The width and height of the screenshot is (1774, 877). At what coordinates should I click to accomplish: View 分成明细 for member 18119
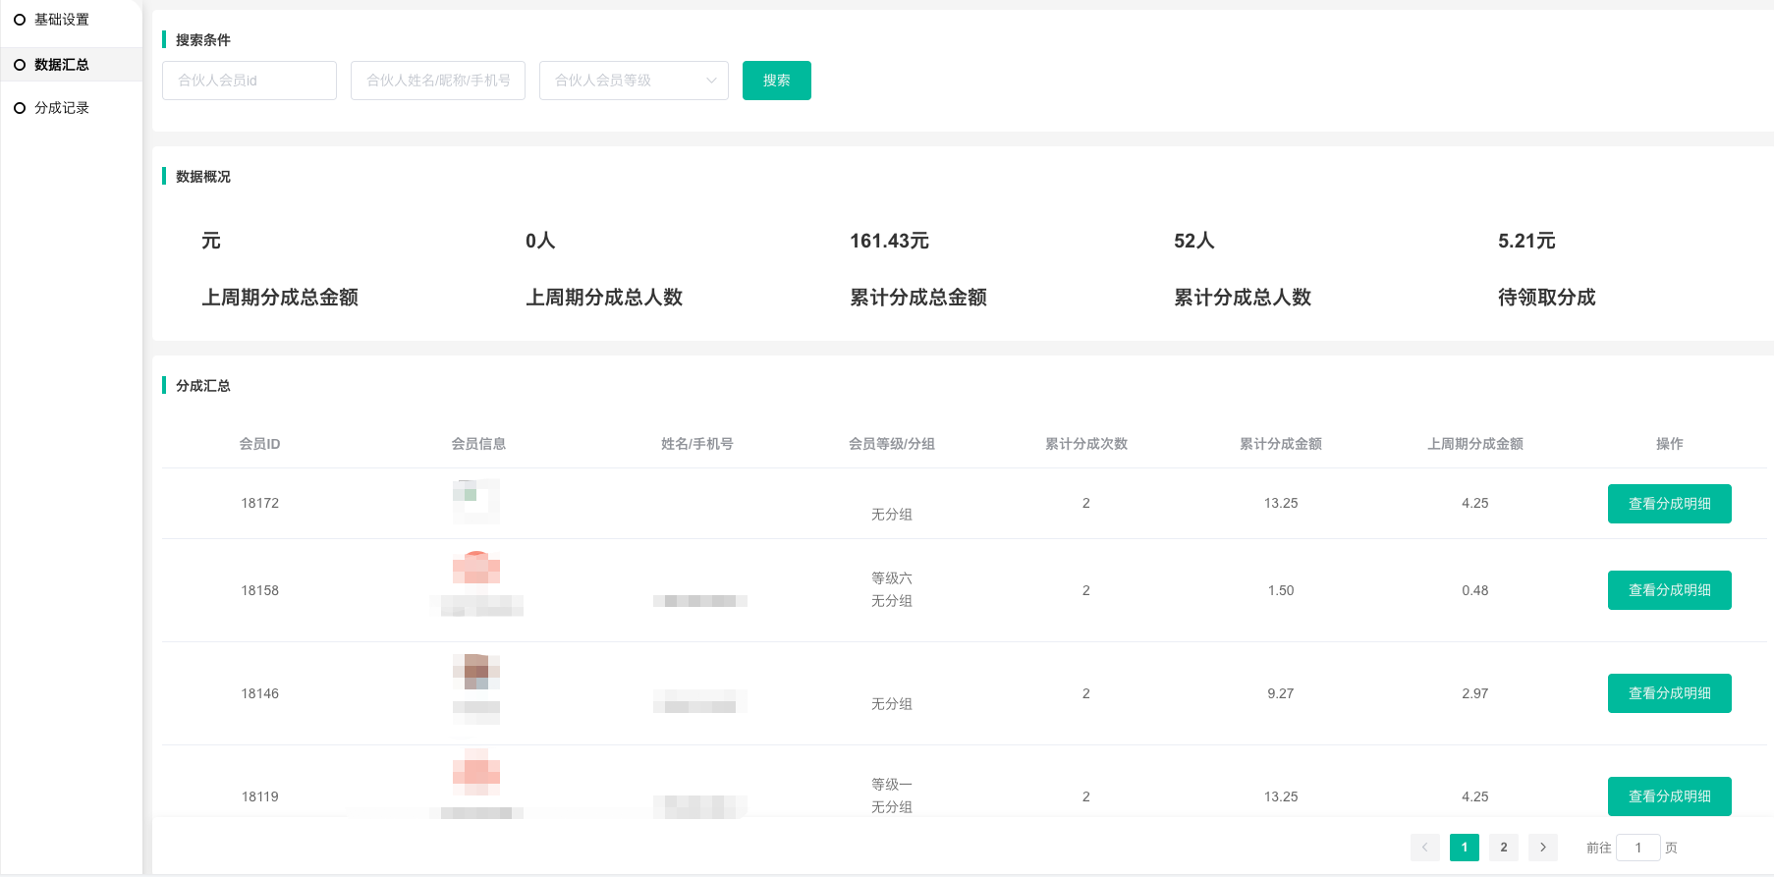(1669, 796)
